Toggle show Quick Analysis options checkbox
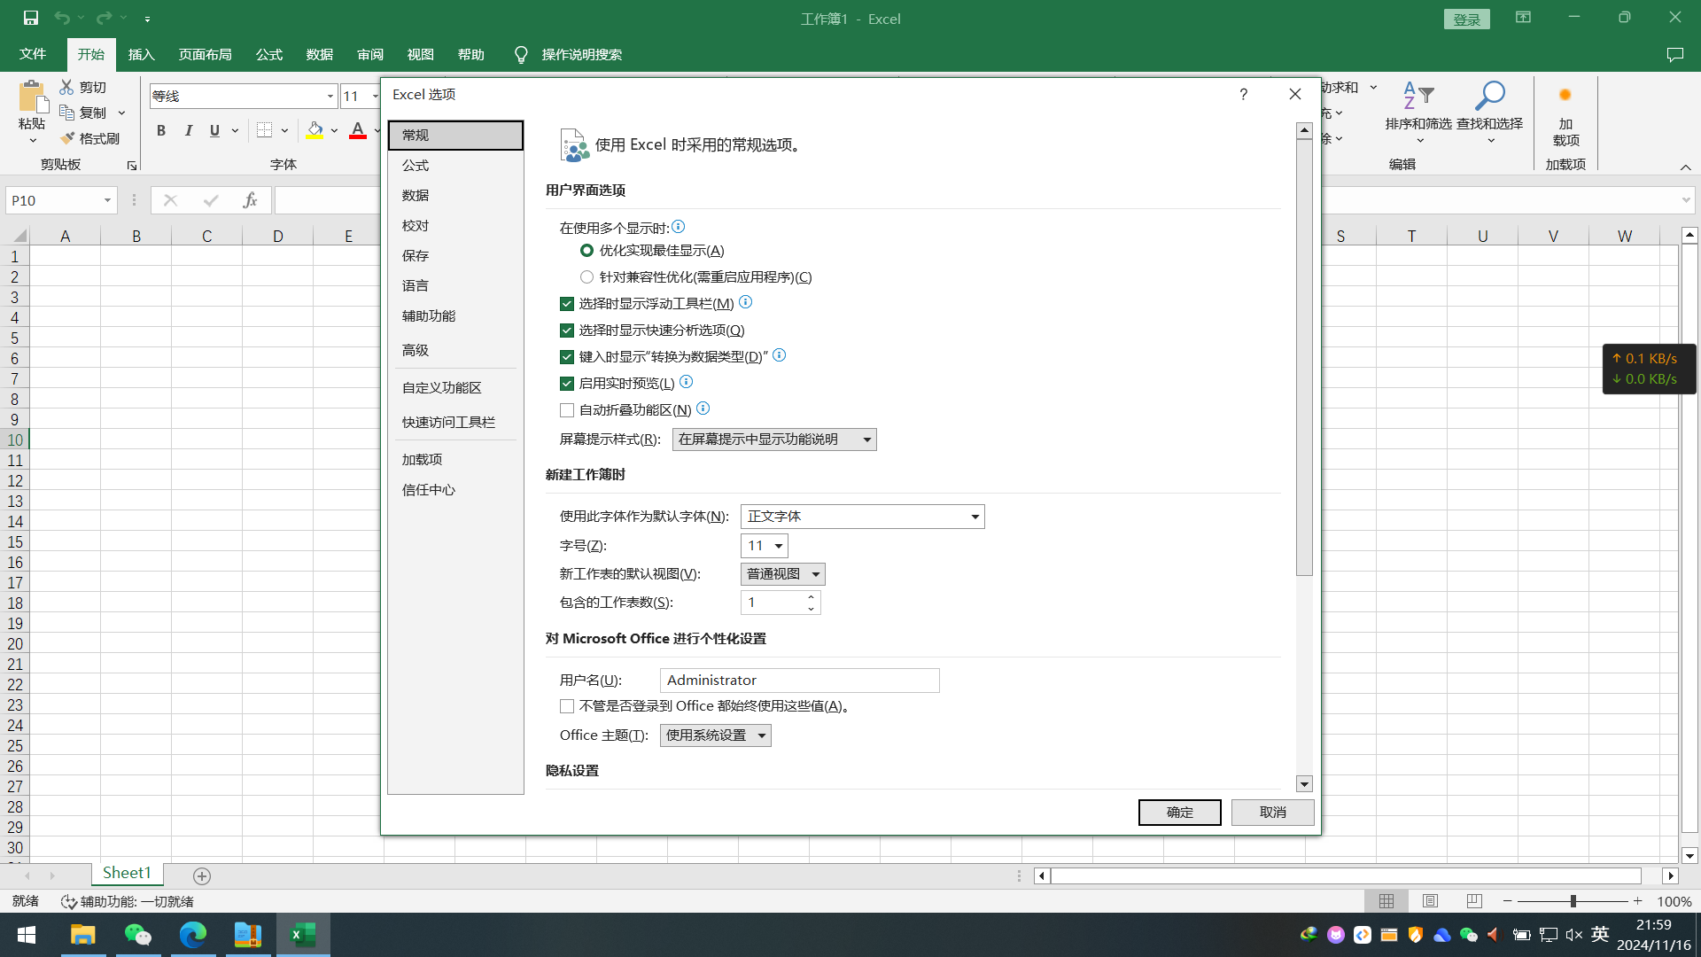The height and width of the screenshot is (957, 1701). tap(567, 331)
